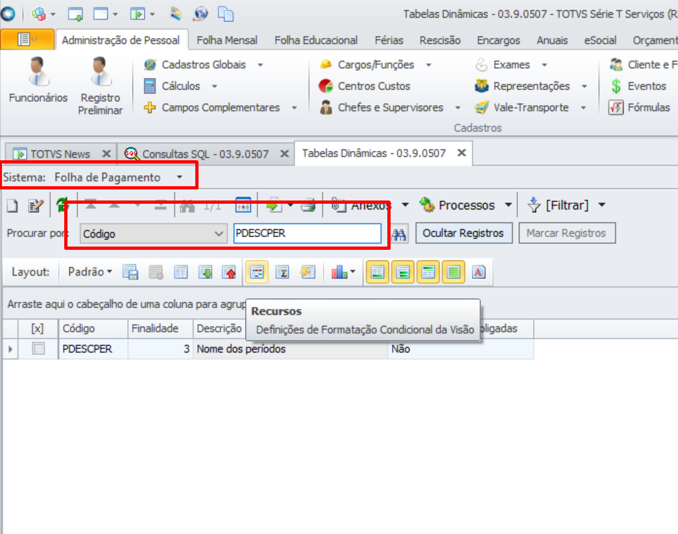Click the bar chart icon in layout toolbar
Screen dimensions: 678x534
click(339, 272)
